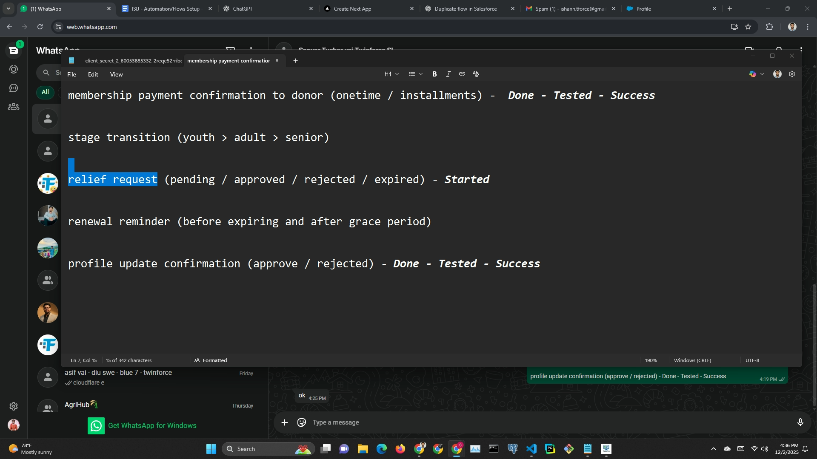817x459 pixels.
Task: Click the WhatsApp attach plus icon
Action: [x=285, y=422]
